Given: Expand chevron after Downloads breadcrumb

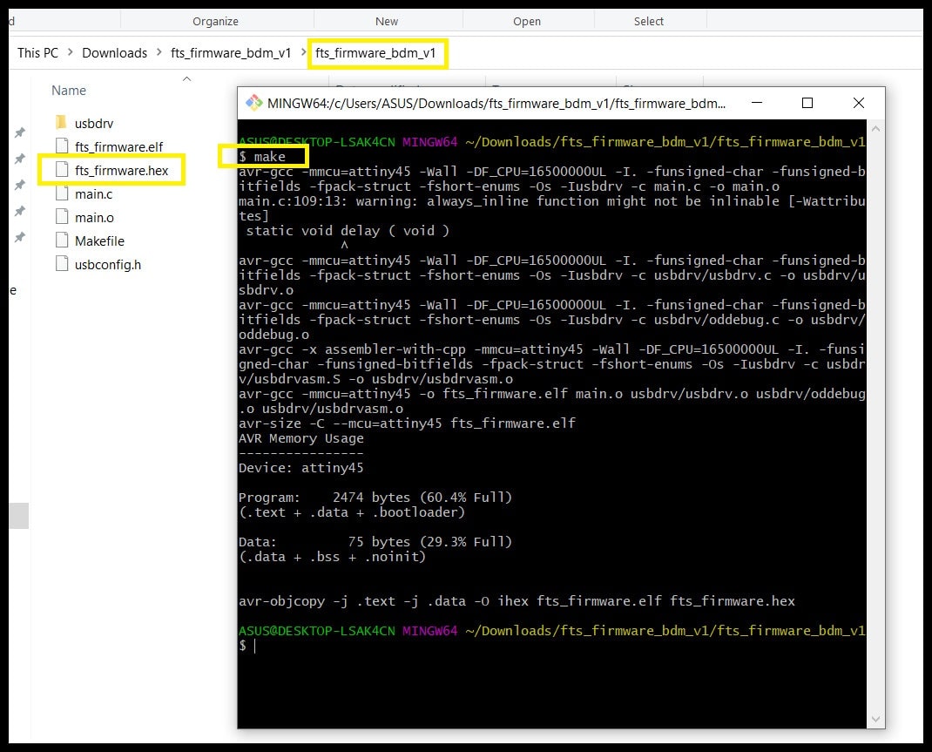Looking at the screenshot, I should point(159,52).
